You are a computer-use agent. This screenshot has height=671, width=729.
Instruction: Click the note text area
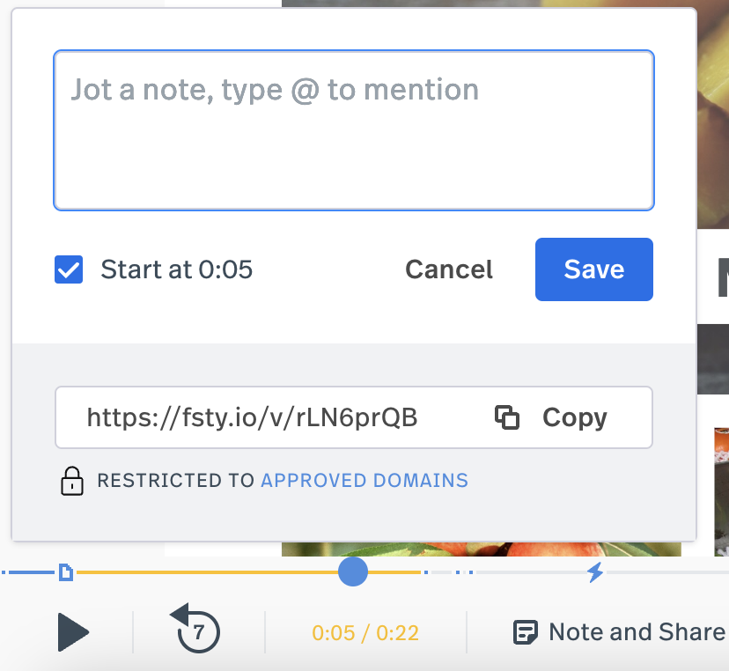click(x=354, y=130)
